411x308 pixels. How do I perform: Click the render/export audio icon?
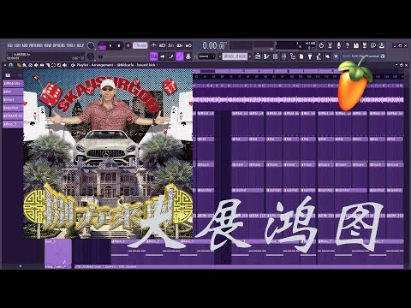(x=365, y=45)
